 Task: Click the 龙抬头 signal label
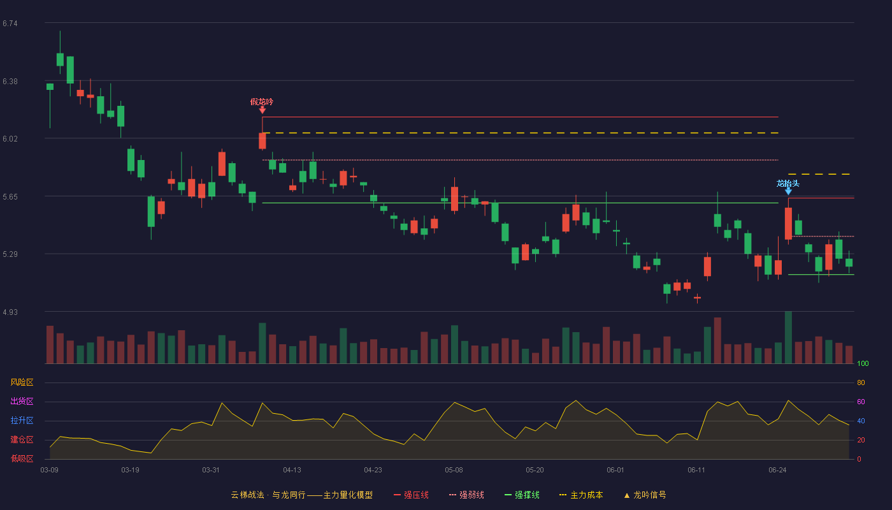tap(788, 183)
